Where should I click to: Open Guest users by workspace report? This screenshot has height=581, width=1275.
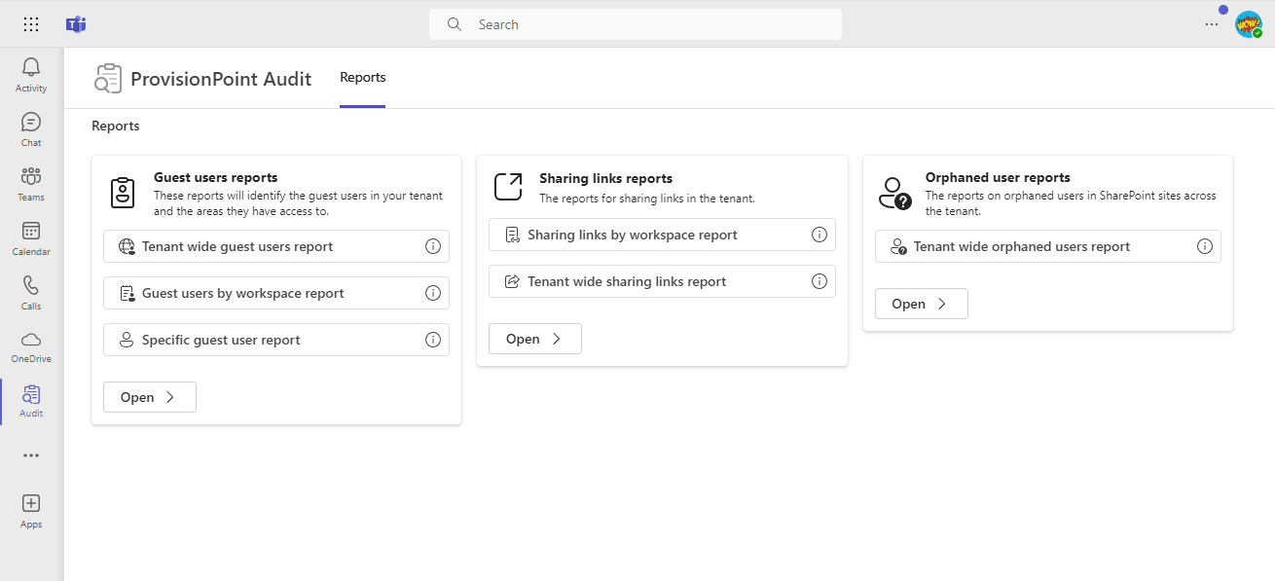tap(276, 293)
